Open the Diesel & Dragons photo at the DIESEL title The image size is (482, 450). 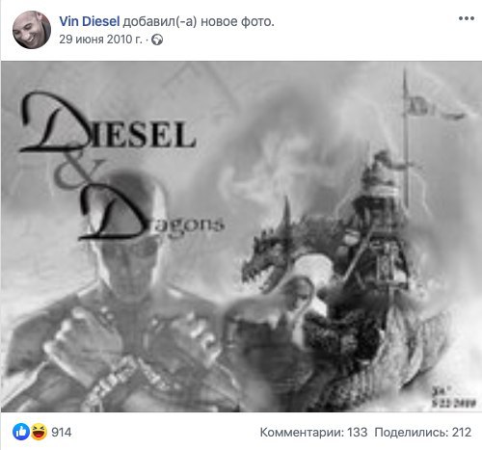pyautogui.click(x=109, y=123)
